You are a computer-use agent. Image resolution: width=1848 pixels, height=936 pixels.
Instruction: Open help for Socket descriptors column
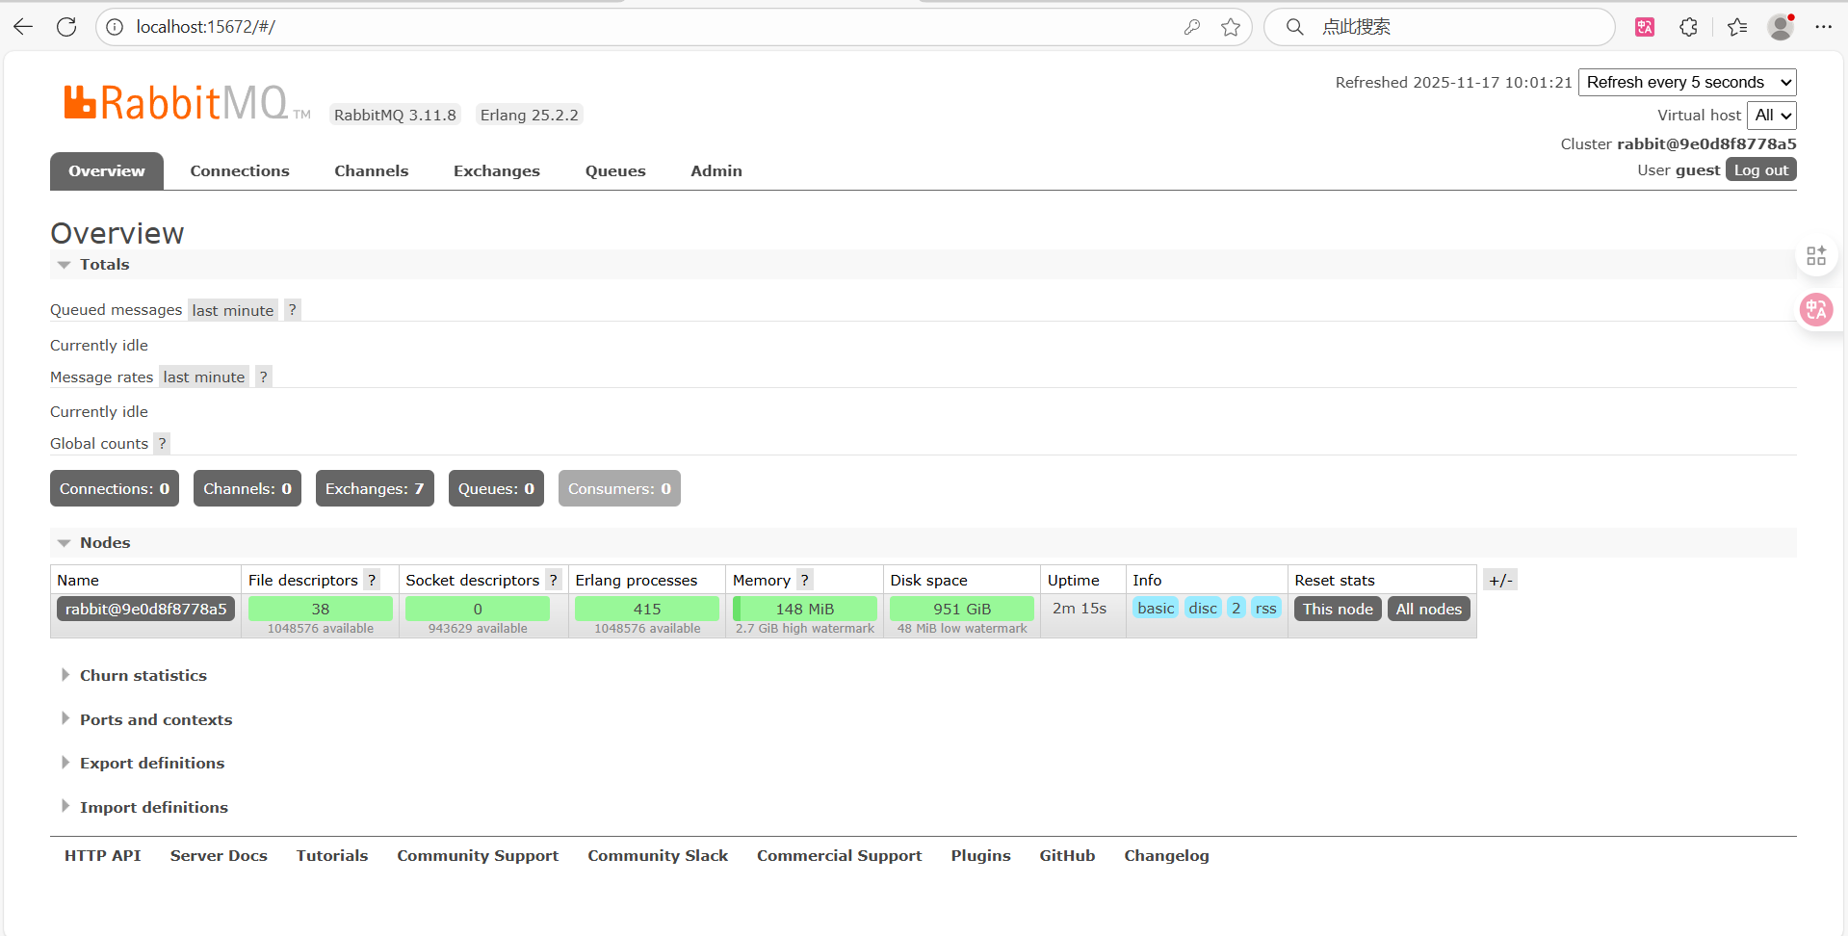[x=553, y=580]
